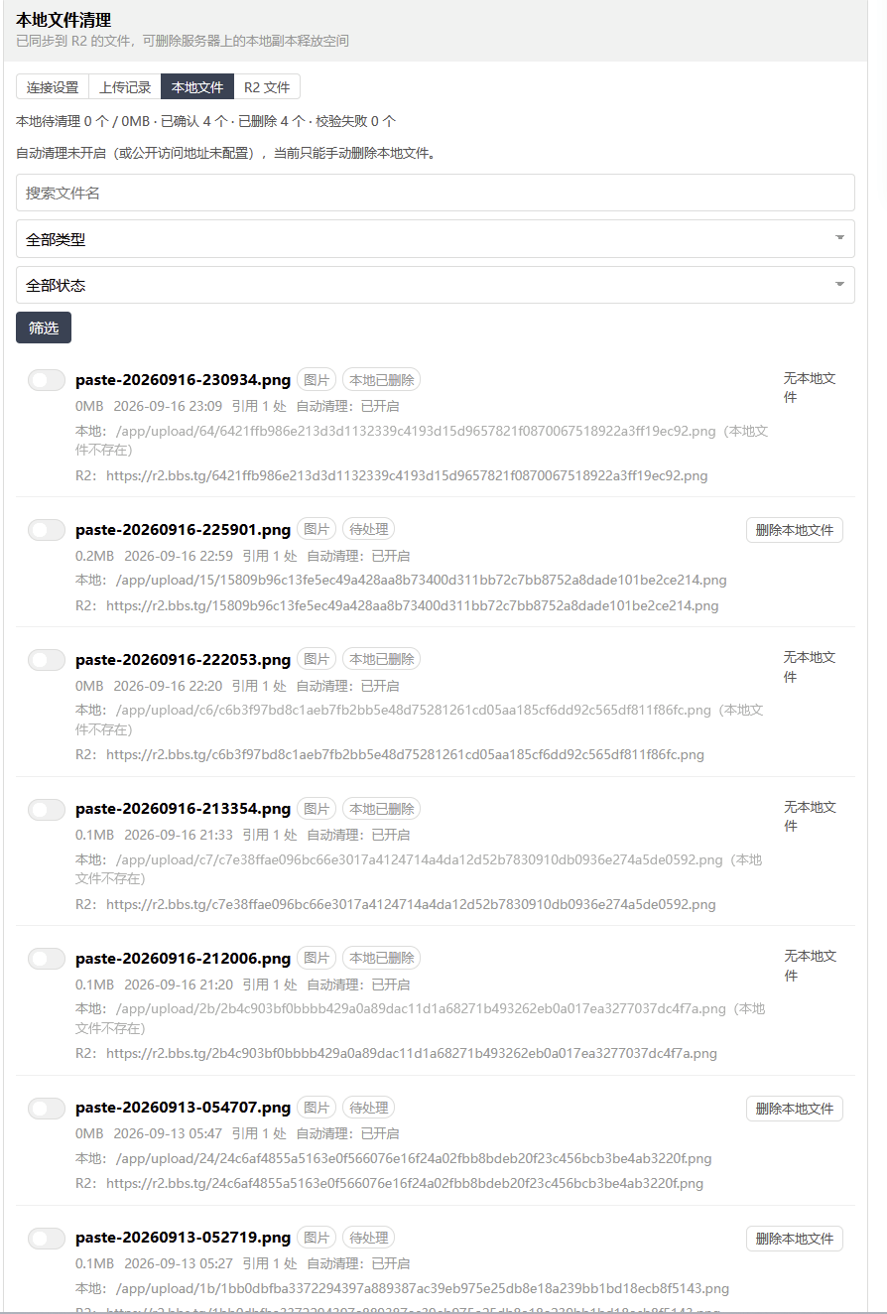Image resolution: width=887 pixels, height=1314 pixels.
Task: Click the 本地待清理 statistics line
Action: point(206,122)
